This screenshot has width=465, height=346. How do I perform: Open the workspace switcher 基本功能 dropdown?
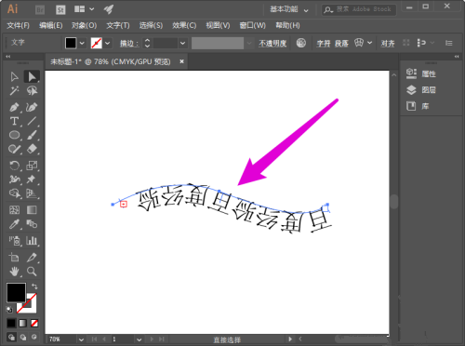[289, 9]
